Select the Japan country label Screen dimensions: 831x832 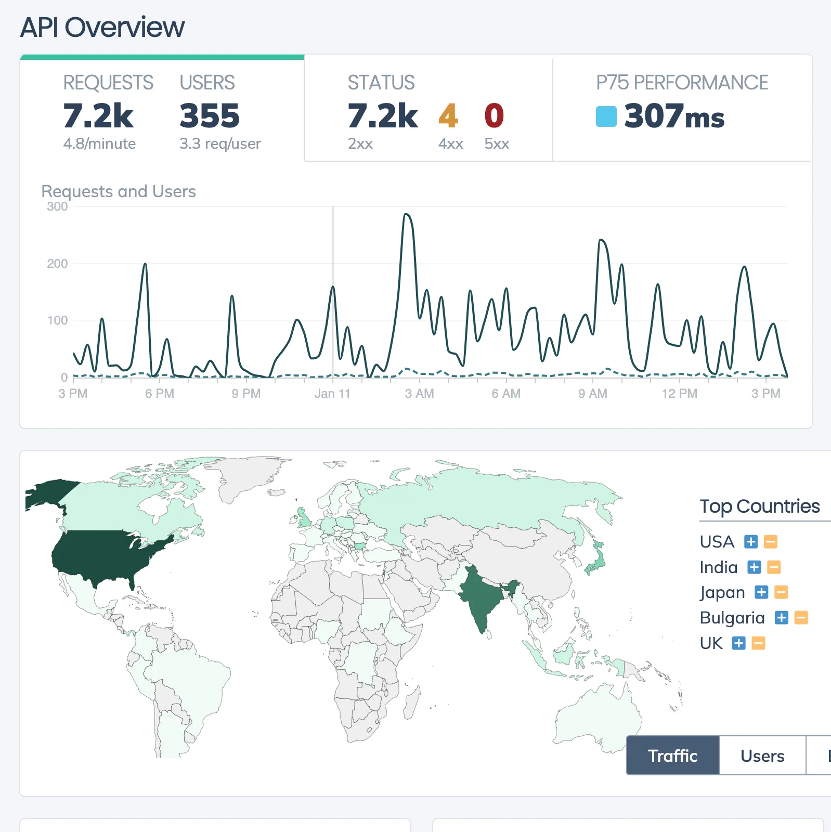click(x=722, y=593)
